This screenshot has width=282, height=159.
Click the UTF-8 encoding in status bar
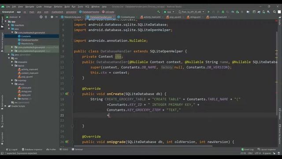point(257,153)
